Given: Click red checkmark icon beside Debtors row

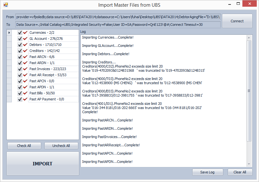Looking at the screenshot, I should tap(25, 45).
